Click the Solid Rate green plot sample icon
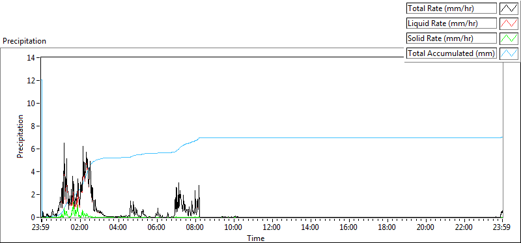 509,38
